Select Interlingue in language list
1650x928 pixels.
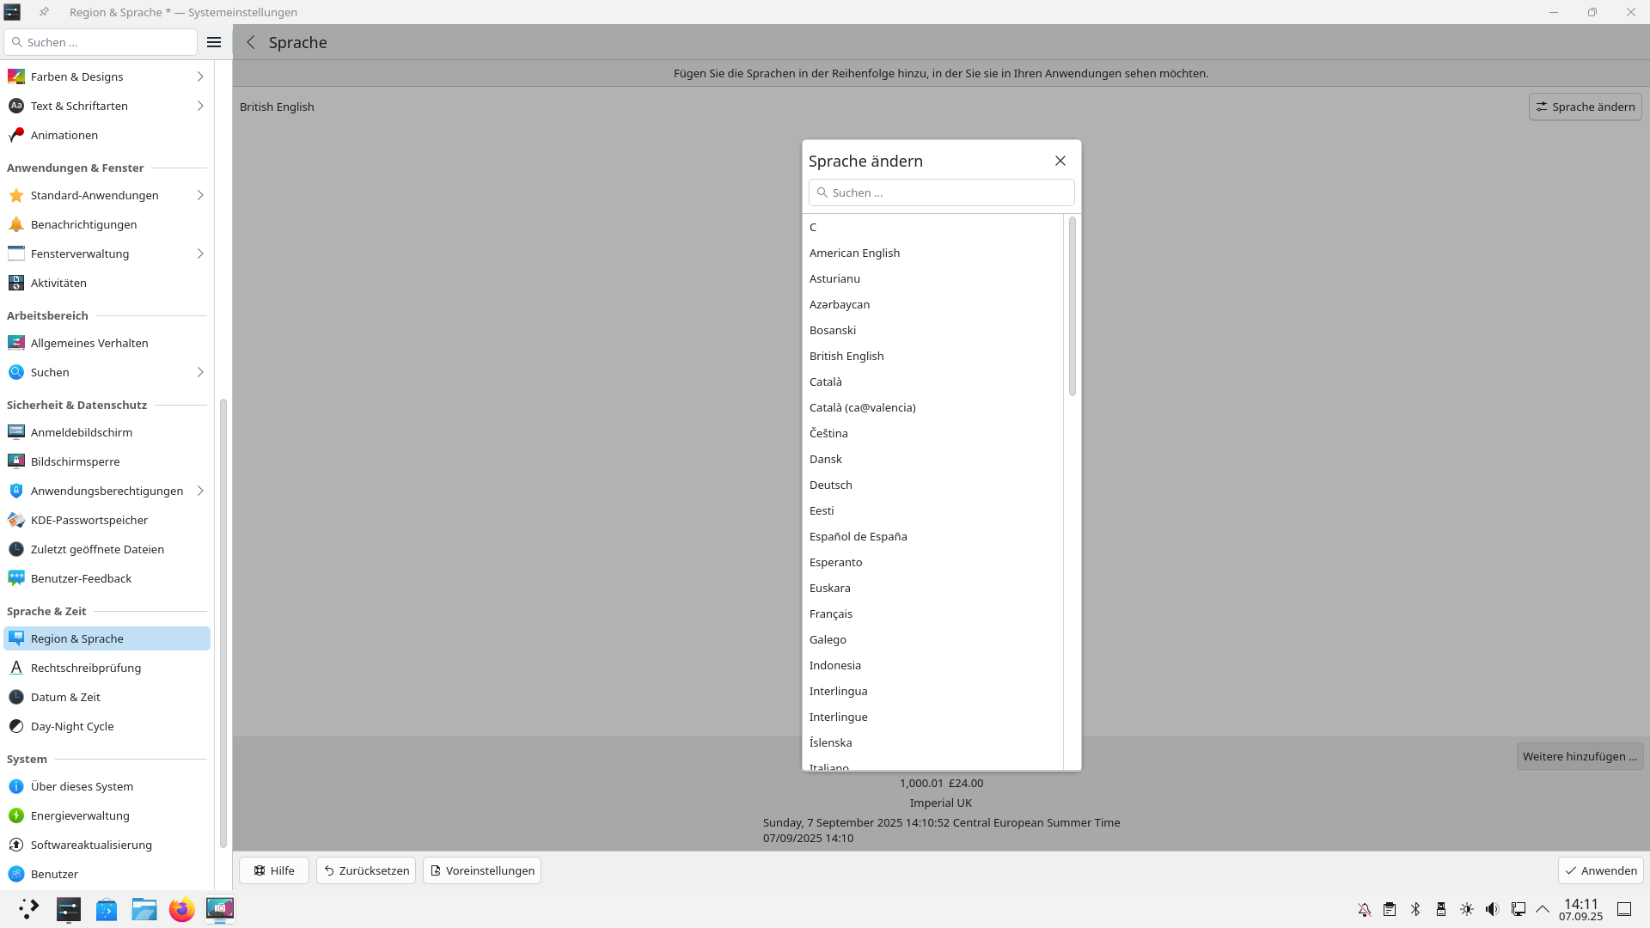932,717
